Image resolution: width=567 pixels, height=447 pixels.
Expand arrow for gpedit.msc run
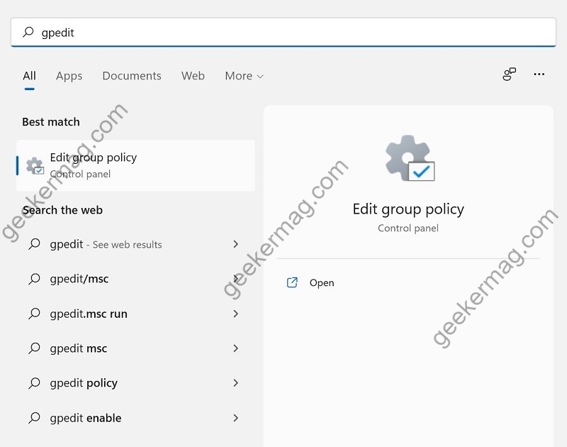pyautogui.click(x=236, y=314)
